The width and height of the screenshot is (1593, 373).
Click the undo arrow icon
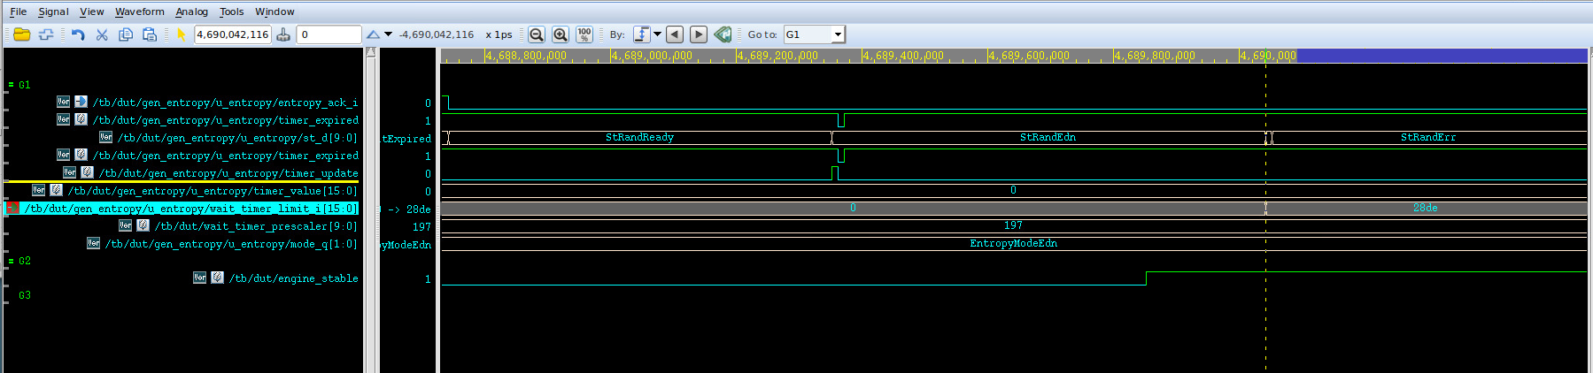click(78, 34)
